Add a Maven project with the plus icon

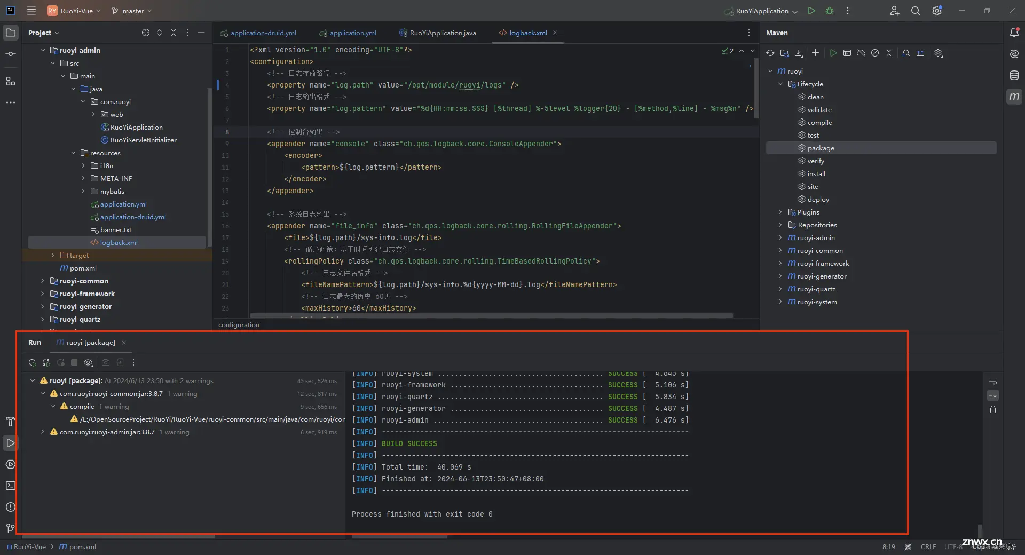coord(815,53)
